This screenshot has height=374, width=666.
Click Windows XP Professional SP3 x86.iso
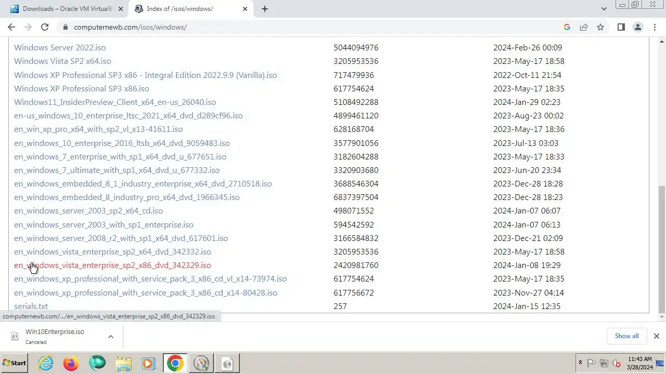pyautogui.click(x=82, y=88)
